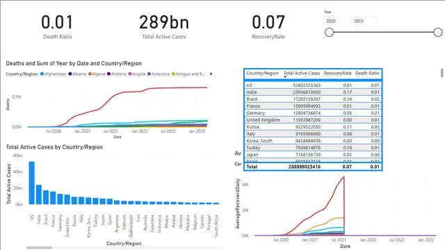Click the RecoveryRate card value 0.07
This screenshot has width=445, height=250.
point(268,22)
